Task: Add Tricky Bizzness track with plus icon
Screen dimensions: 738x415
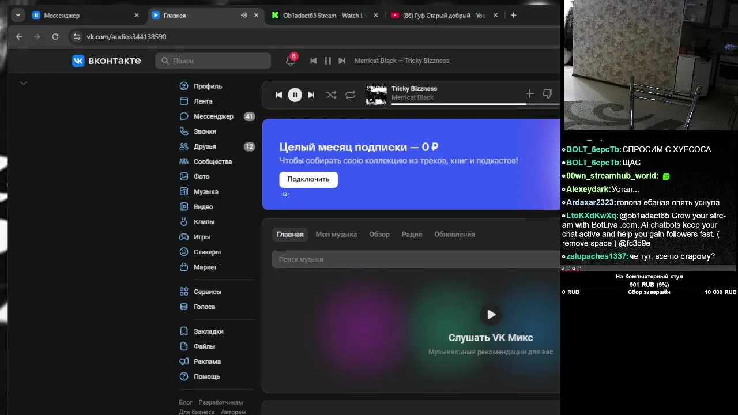Action: [x=530, y=93]
